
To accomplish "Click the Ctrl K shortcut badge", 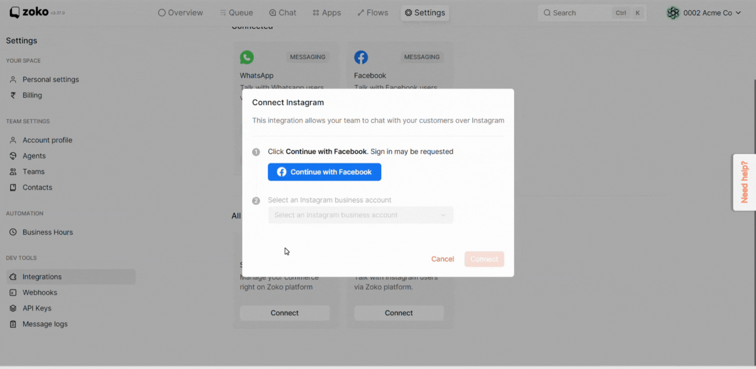I will pos(628,13).
